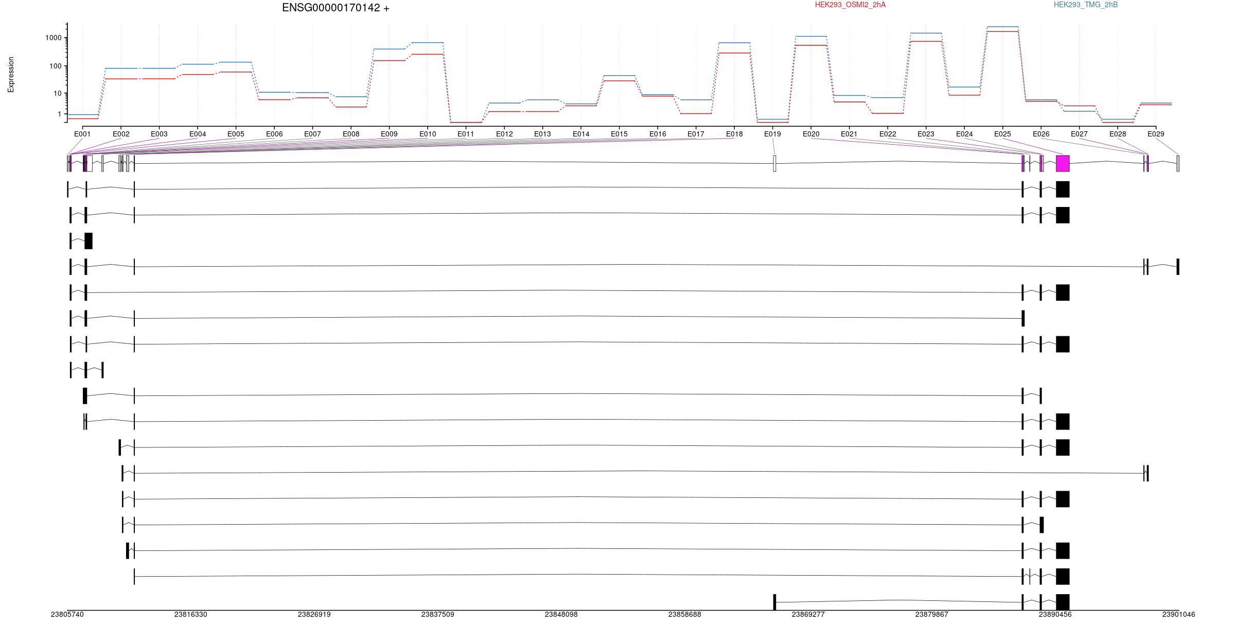Click the gray last exon in gene model

[1178, 163]
